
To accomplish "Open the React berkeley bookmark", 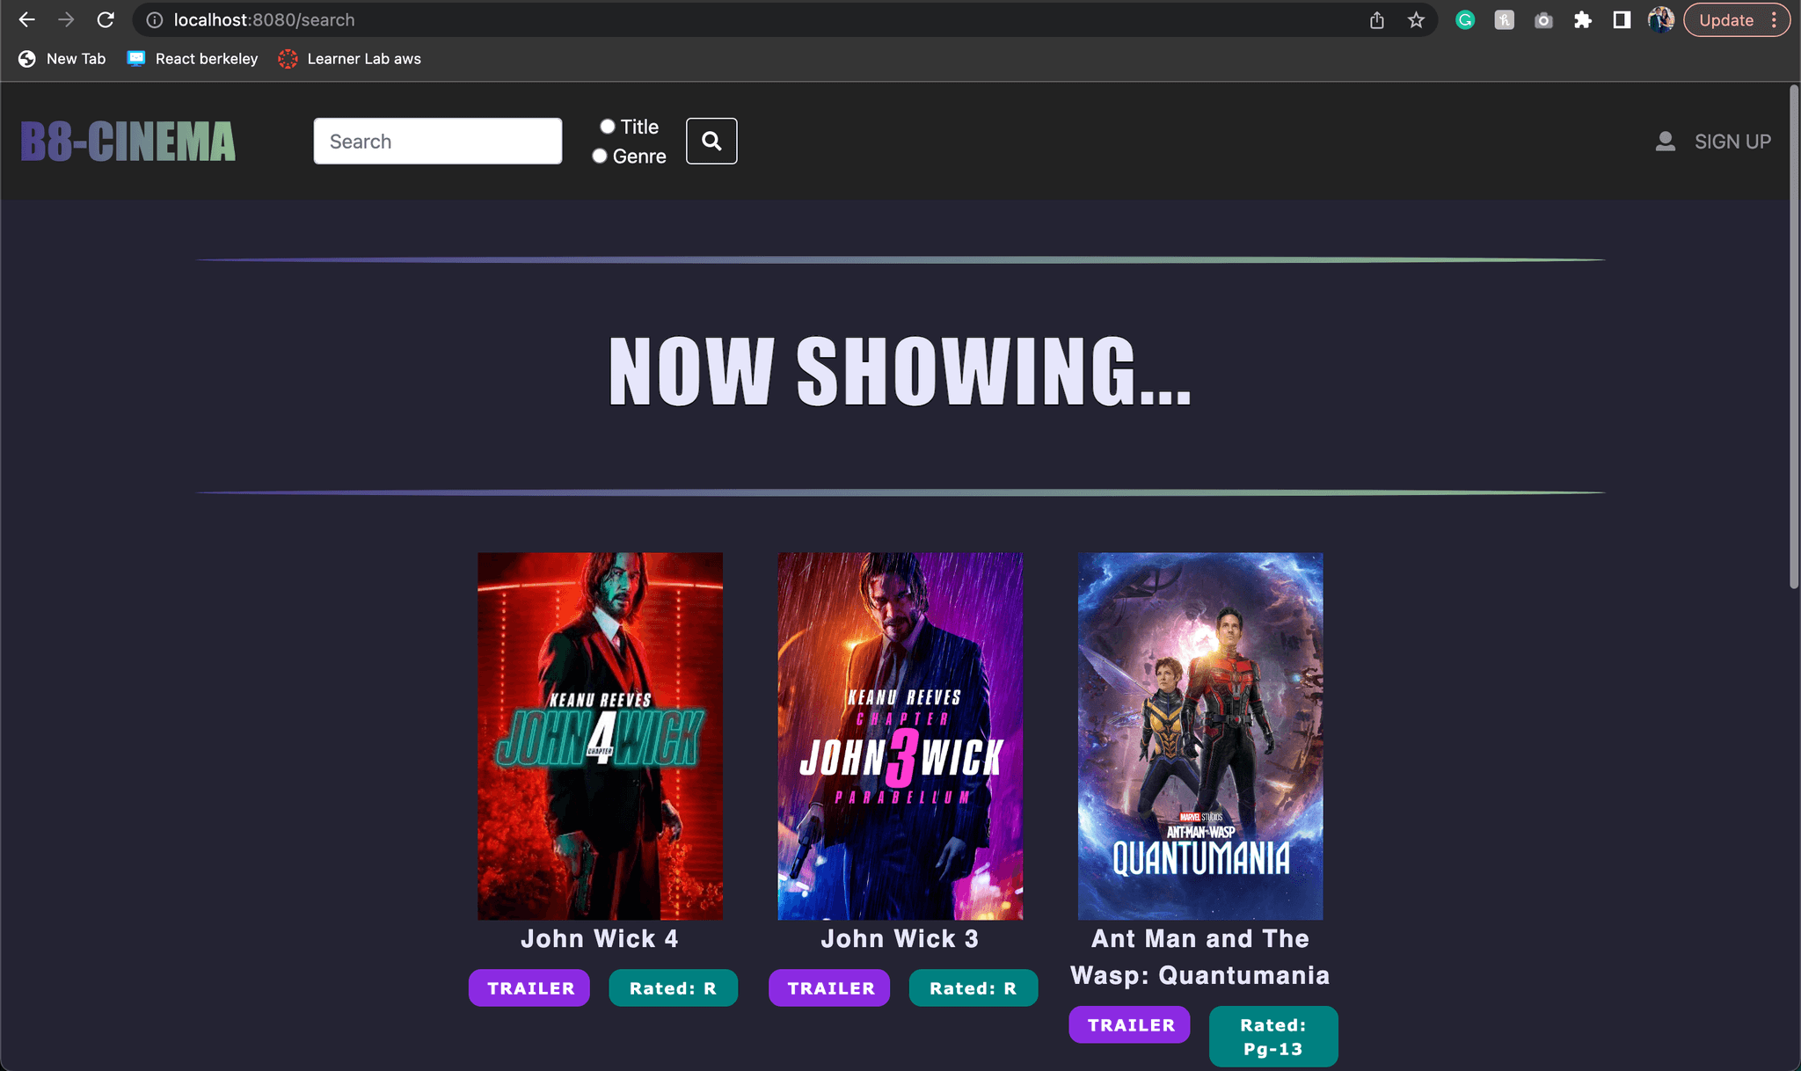I will (193, 59).
